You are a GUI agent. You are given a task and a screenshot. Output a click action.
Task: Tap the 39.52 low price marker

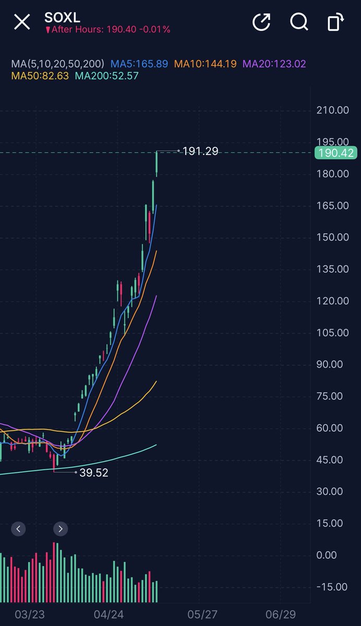94,473
